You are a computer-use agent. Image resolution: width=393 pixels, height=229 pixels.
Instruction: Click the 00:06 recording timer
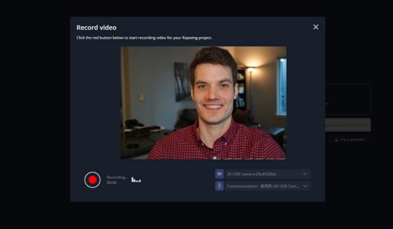point(111,182)
